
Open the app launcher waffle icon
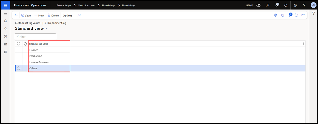point(6,5)
